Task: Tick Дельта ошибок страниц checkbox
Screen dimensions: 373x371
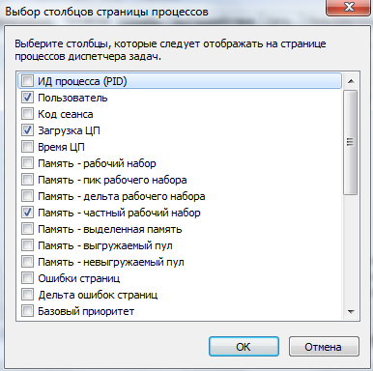Action: point(27,295)
